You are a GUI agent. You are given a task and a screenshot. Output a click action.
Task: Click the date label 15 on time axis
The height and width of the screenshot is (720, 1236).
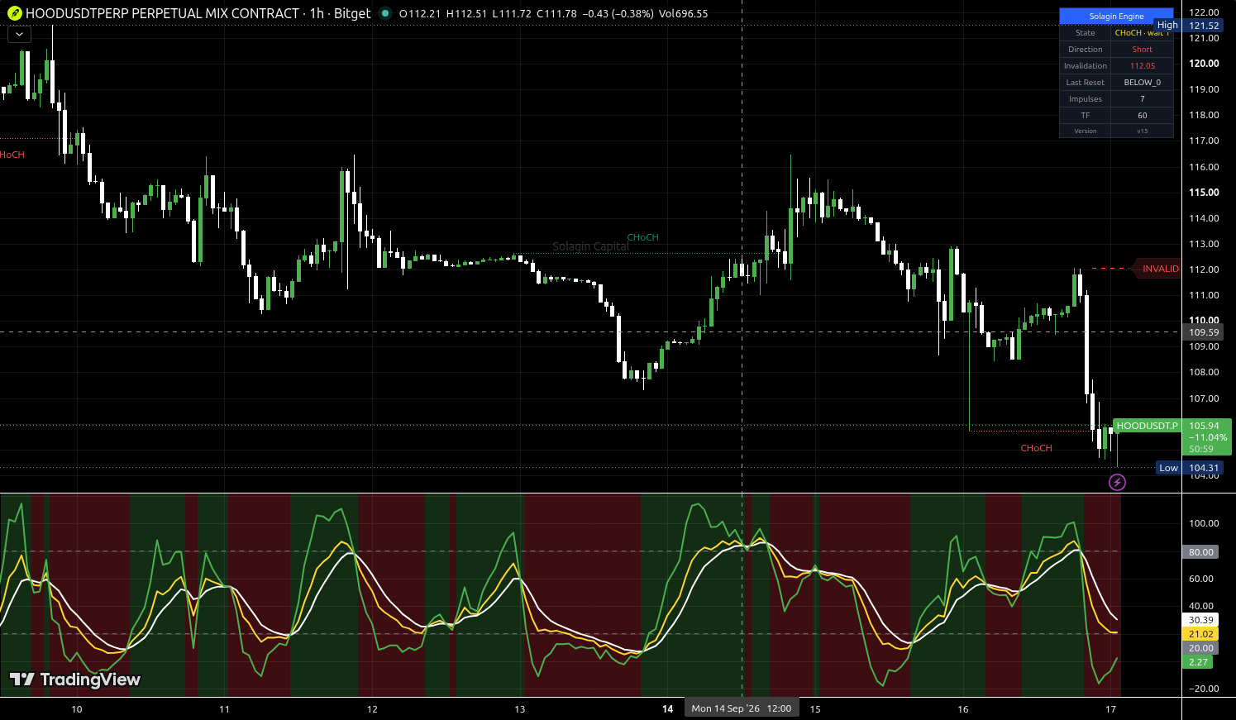coord(815,709)
